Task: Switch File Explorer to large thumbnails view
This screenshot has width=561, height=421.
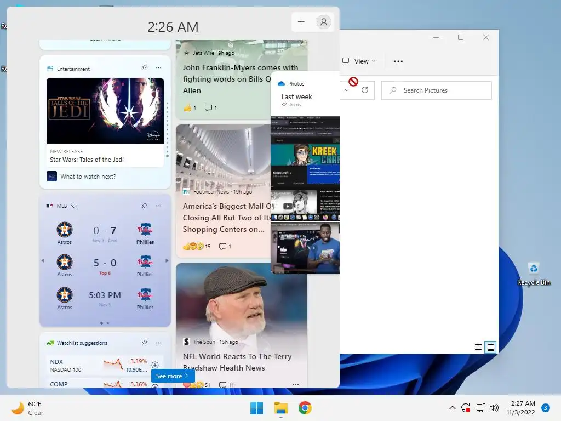Action: [490, 347]
